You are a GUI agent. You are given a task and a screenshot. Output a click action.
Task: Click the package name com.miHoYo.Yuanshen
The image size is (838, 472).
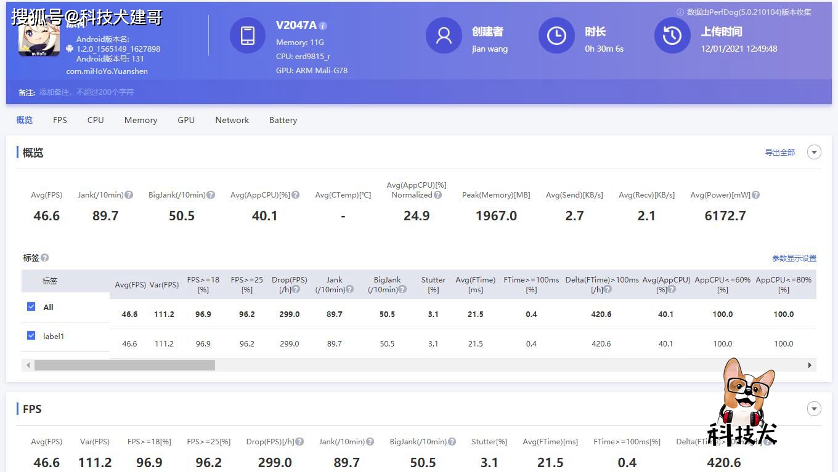(107, 71)
